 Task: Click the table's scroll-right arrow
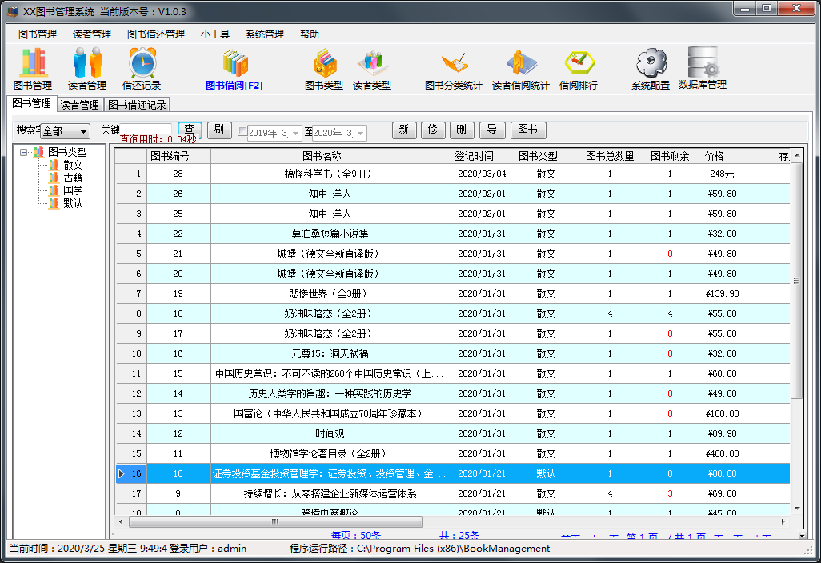[x=783, y=521]
